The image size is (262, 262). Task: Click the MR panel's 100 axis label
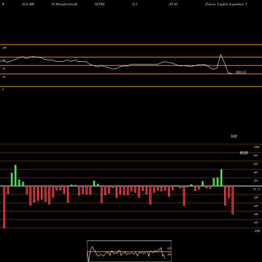(x=256, y=147)
